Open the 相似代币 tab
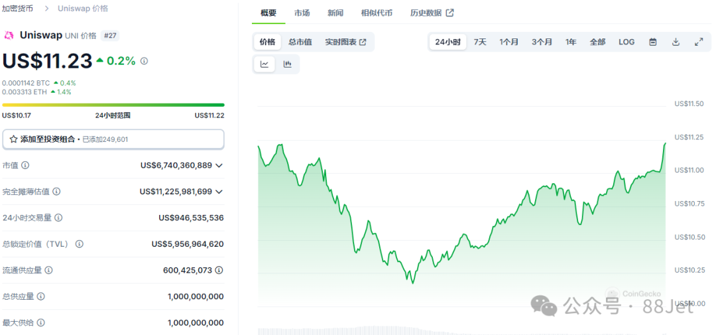716x335 pixels. pos(377,13)
